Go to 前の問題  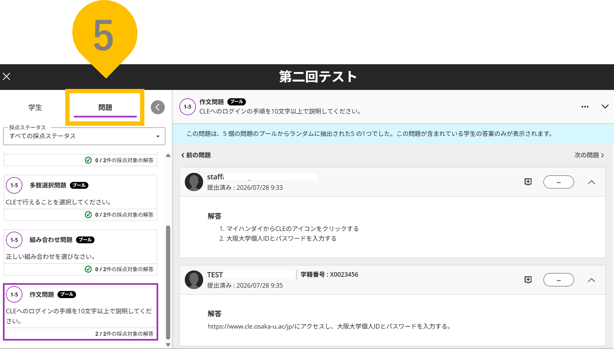click(196, 155)
